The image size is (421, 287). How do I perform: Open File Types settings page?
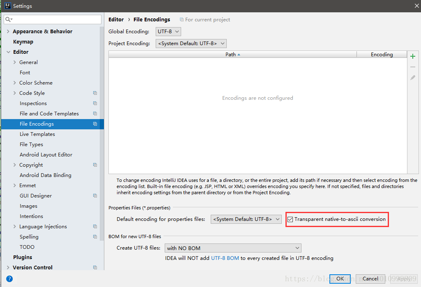[31, 145]
